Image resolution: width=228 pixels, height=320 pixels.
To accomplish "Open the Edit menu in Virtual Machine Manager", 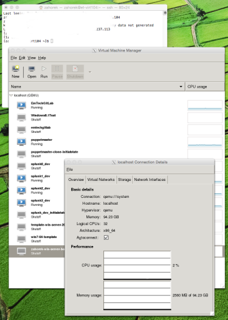I will [22, 58].
